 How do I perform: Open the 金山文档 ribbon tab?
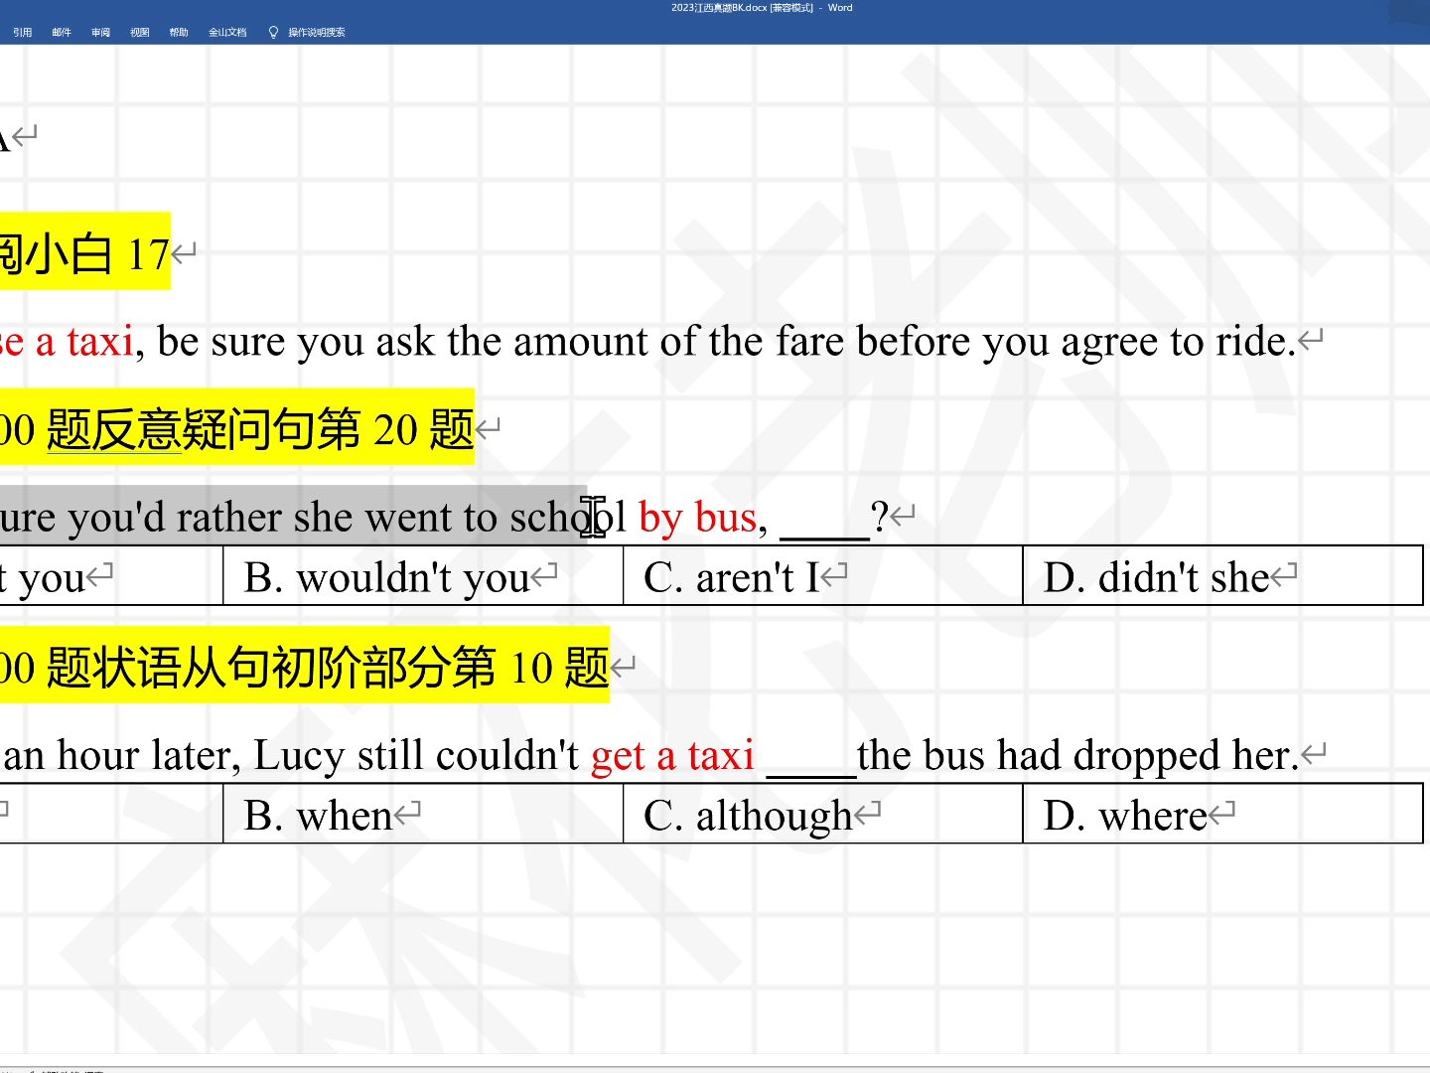click(x=227, y=33)
